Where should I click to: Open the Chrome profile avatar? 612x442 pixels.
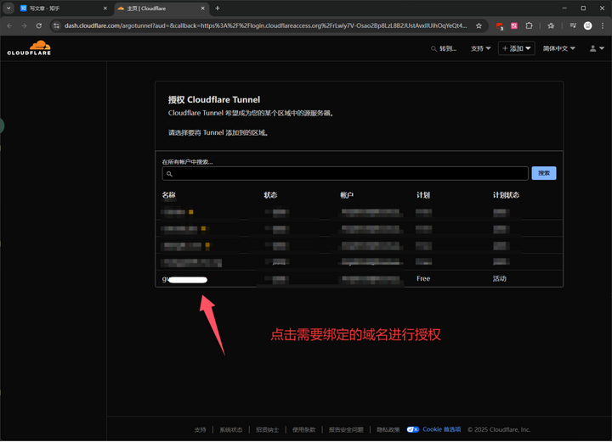pos(588,25)
